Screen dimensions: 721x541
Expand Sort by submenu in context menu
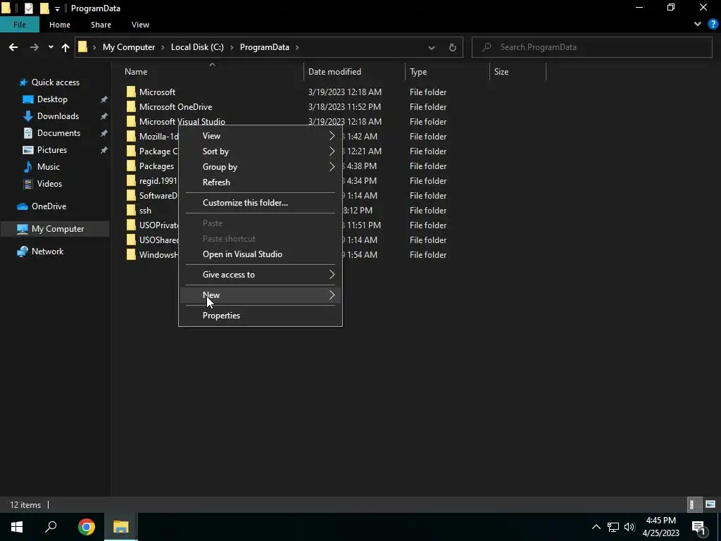coord(261,151)
